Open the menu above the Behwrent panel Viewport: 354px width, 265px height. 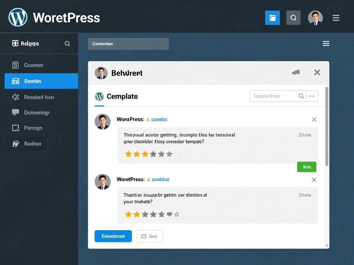point(326,43)
